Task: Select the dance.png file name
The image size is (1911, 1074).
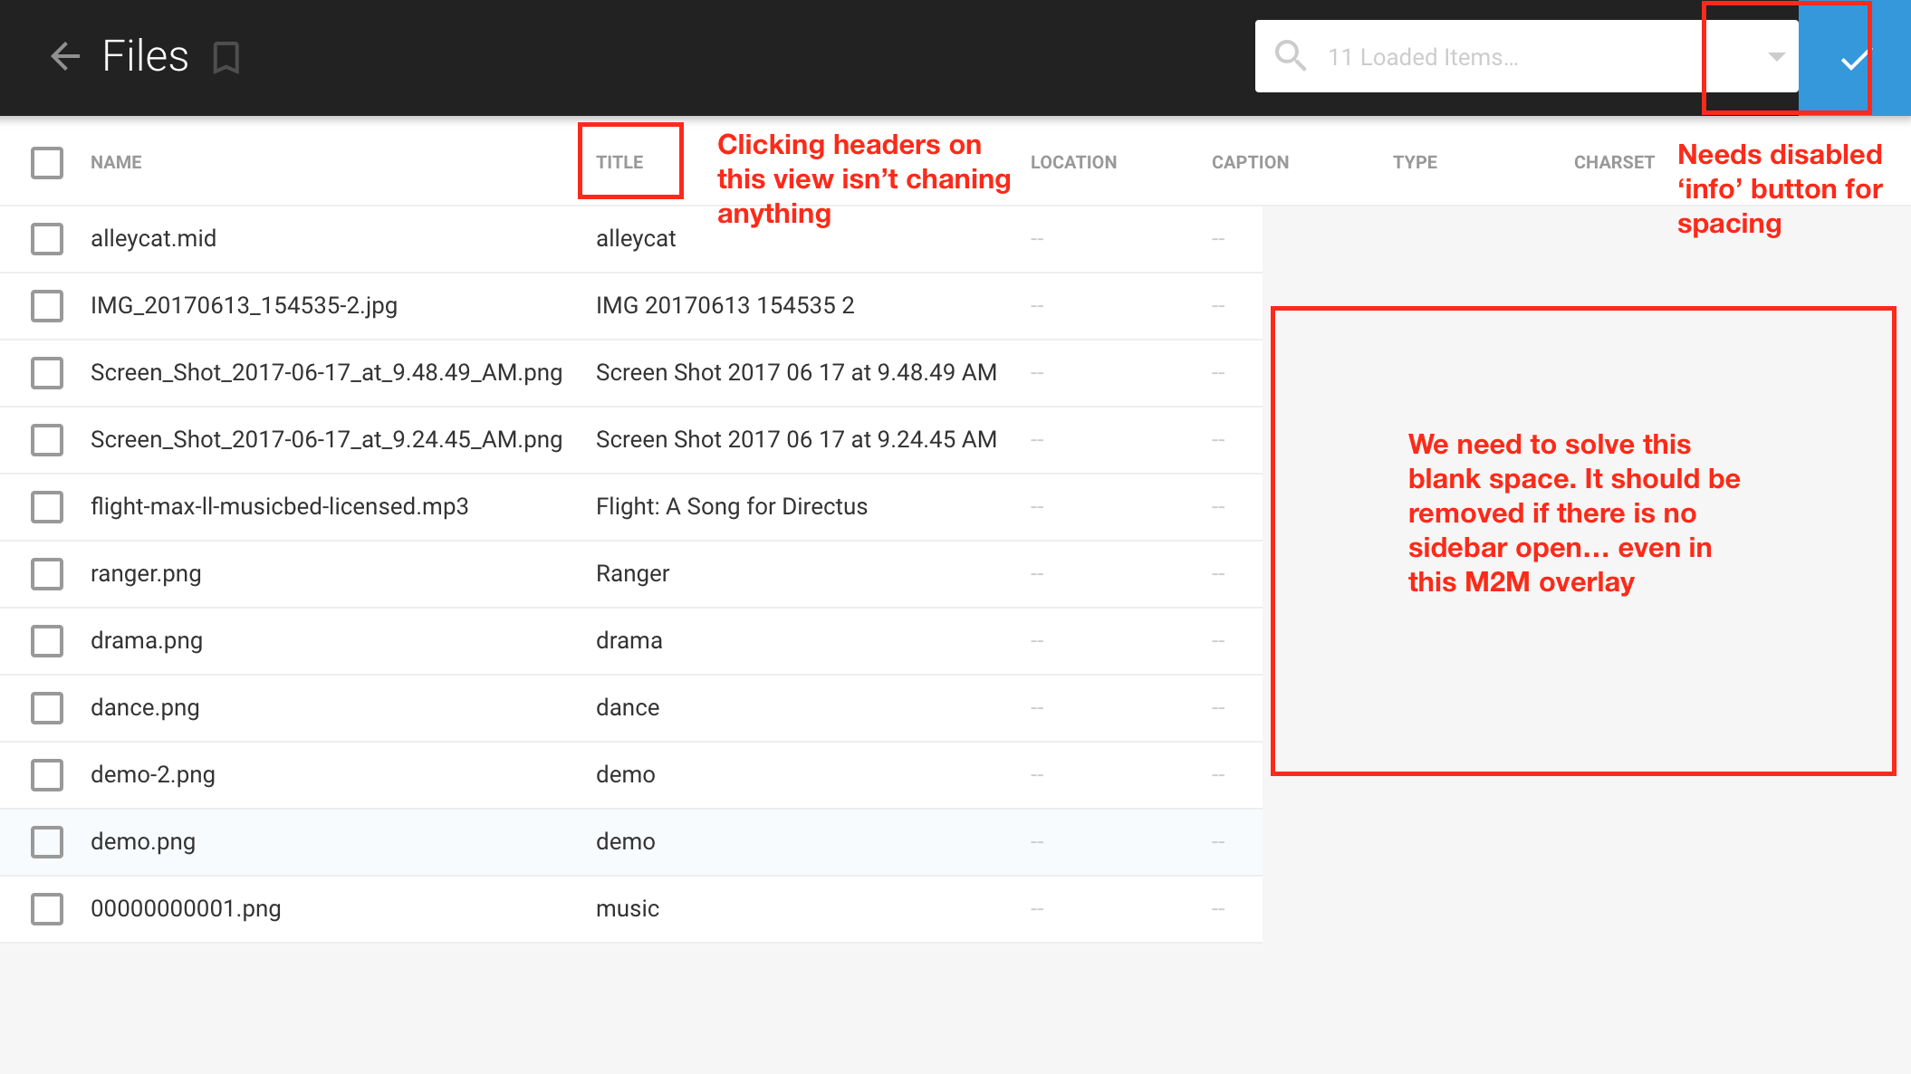Action: (145, 708)
